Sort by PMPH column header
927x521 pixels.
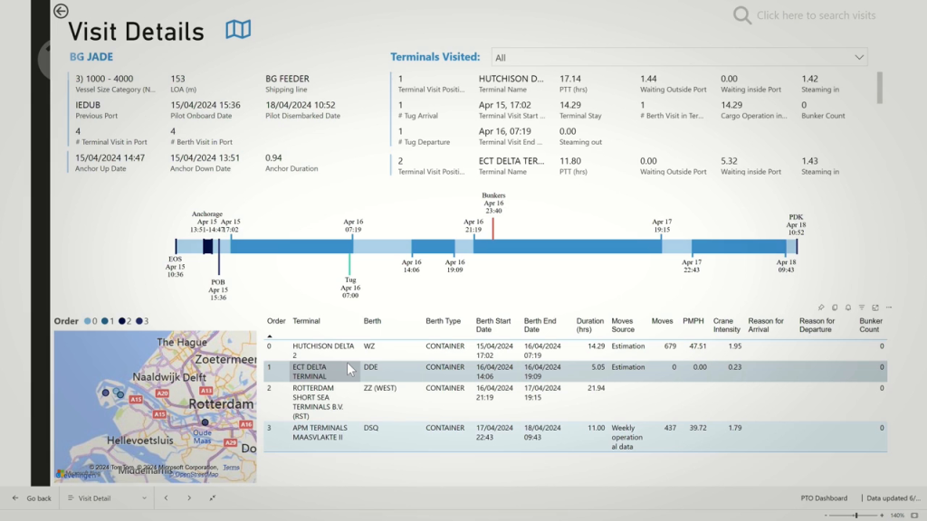(693, 321)
